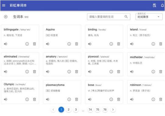165x116 pixels.
Task: Delete the word midfielder
Action: coord(160,72)
